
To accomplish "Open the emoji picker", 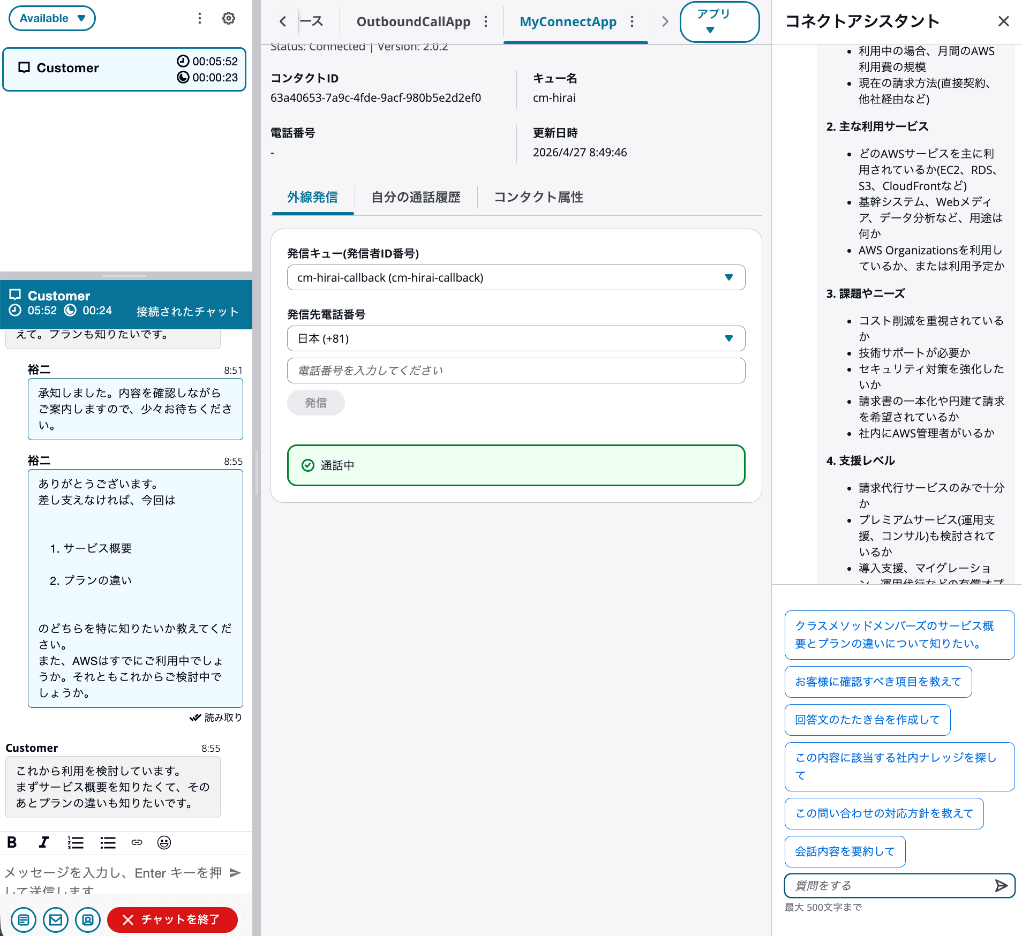I will coord(164,842).
